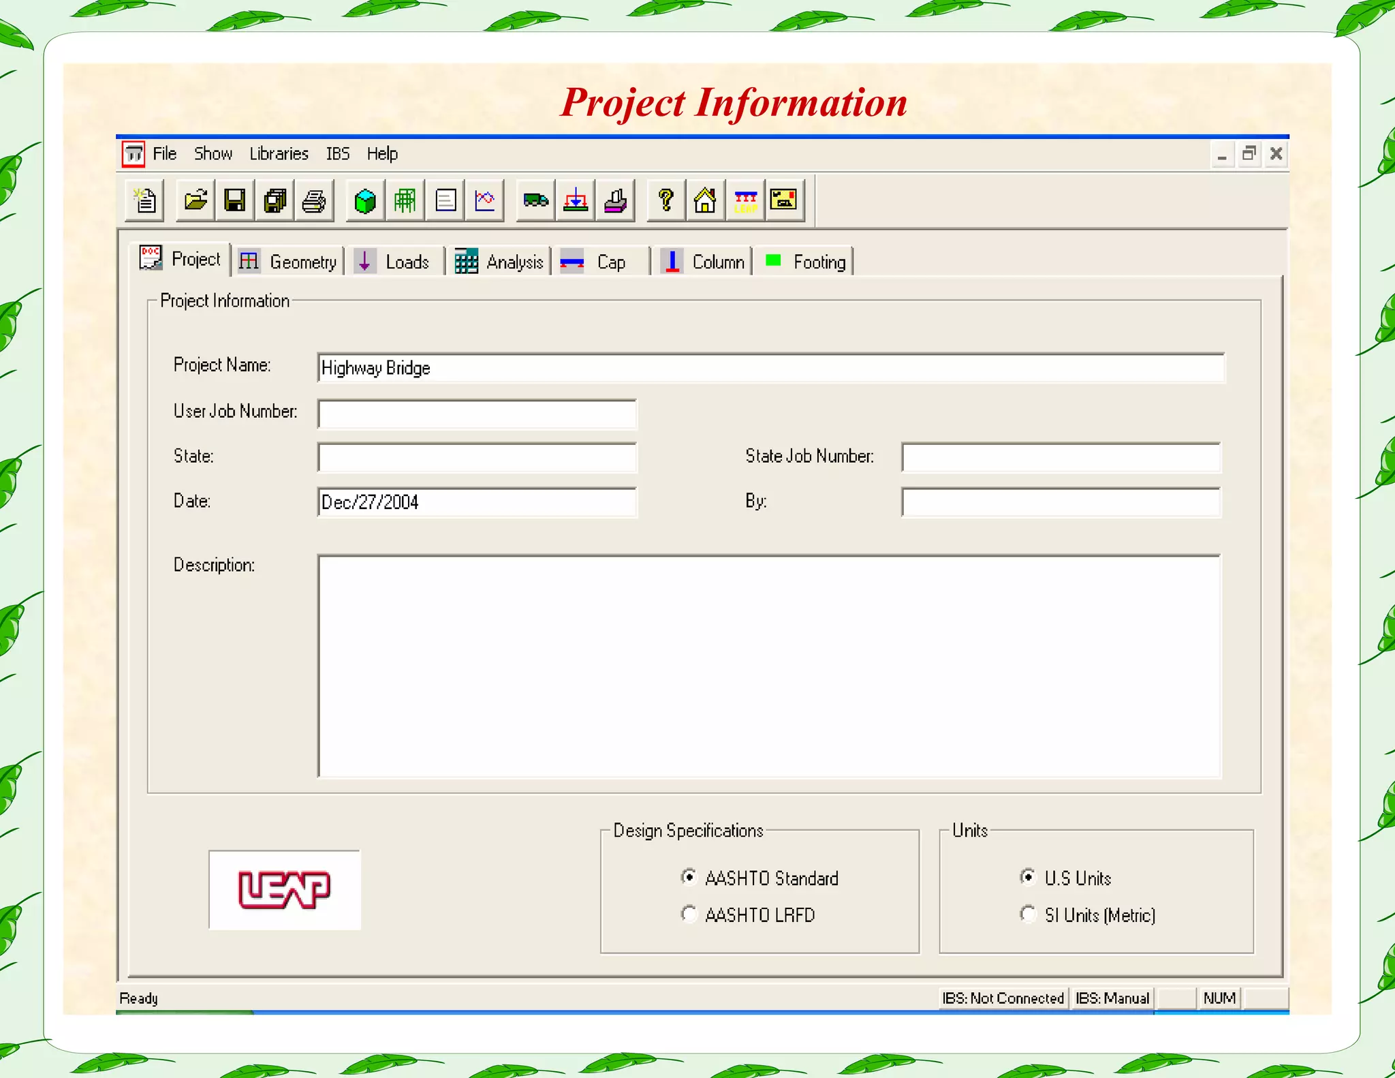Image resolution: width=1395 pixels, height=1078 pixels.
Task: Click the green truck live load icon
Action: [x=535, y=201]
